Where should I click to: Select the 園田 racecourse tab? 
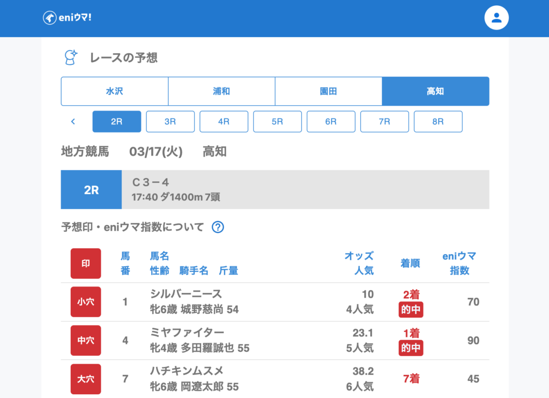pos(328,91)
